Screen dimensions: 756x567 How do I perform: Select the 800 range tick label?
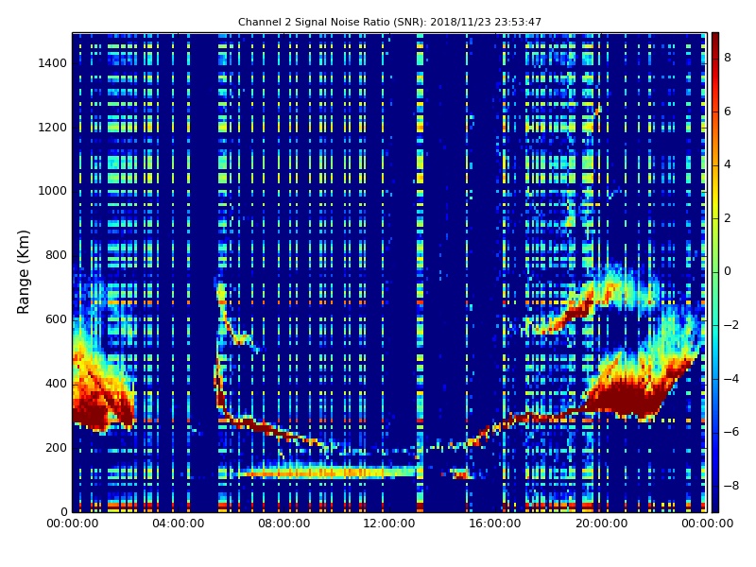pyautogui.click(x=56, y=255)
